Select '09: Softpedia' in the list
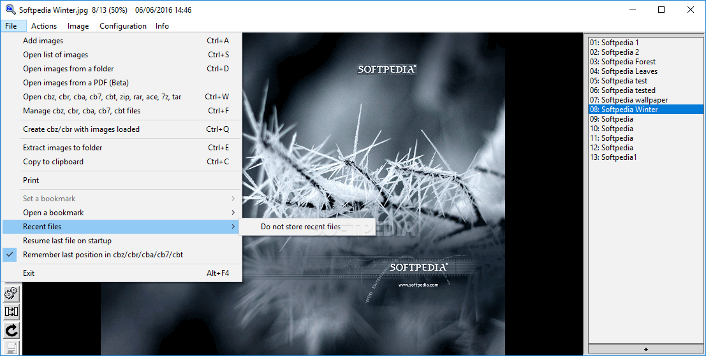Image resolution: width=706 pixels, height=356 pixels. [645, 119]
